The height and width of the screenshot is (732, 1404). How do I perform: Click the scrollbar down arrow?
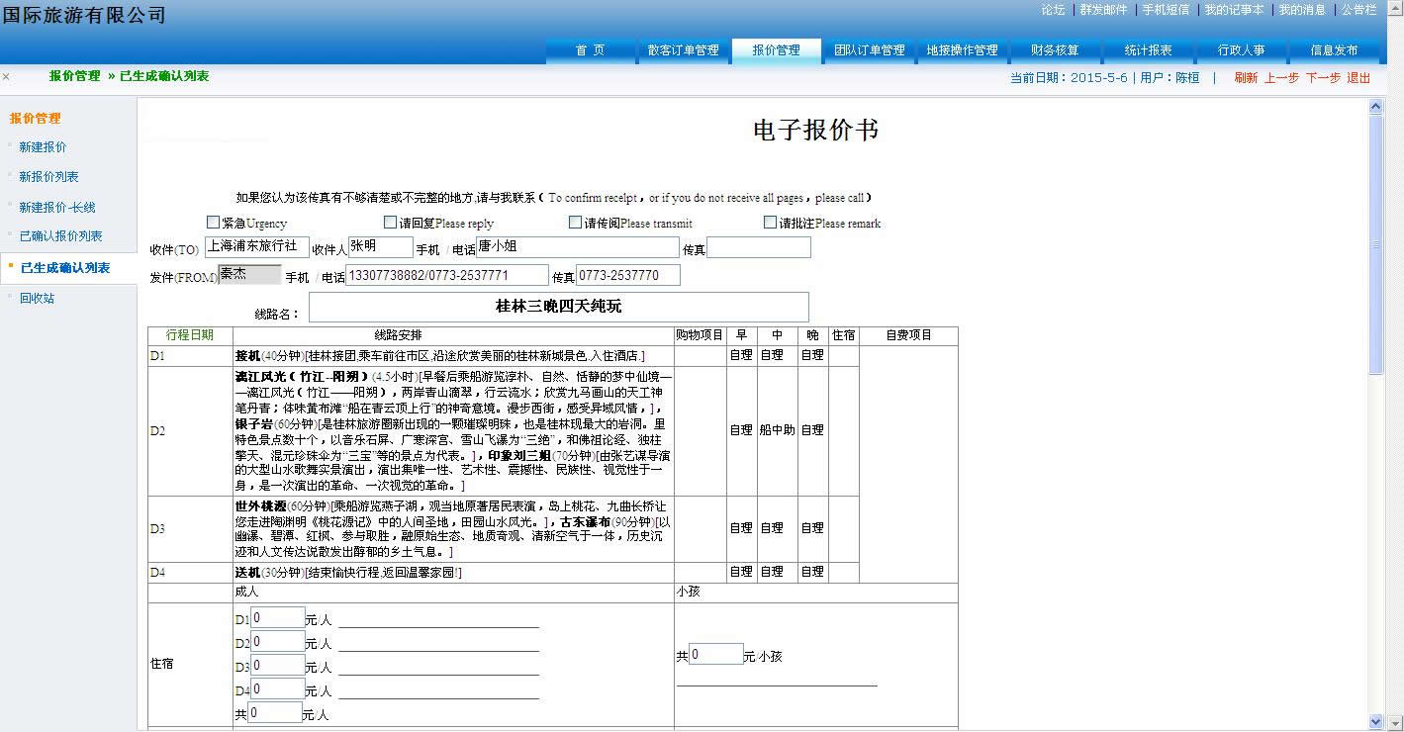1375,721
